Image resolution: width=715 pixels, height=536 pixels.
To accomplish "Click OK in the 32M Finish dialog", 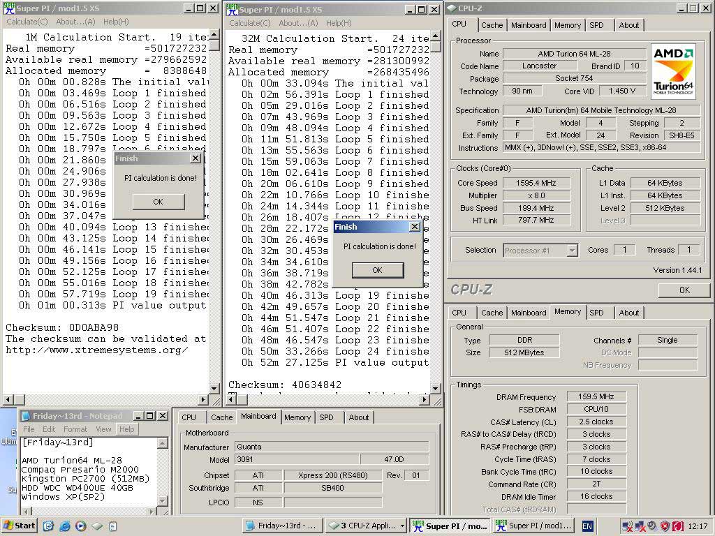I will tap(378, 270).
